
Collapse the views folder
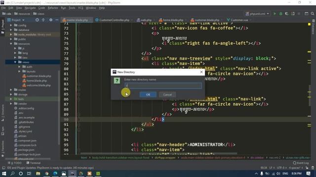tap(15, 62)
